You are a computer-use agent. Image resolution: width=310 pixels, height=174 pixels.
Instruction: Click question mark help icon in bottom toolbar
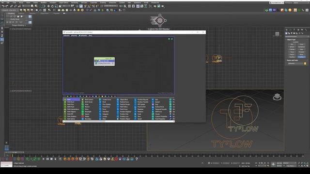137,159
